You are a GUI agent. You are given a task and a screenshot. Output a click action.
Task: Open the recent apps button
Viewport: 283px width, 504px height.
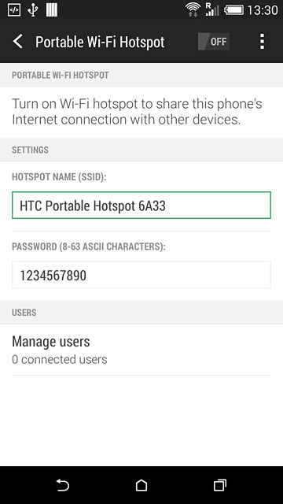coord(220,485)
